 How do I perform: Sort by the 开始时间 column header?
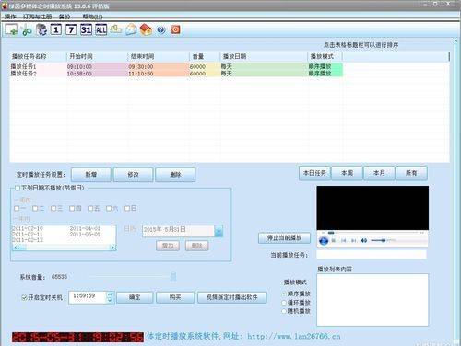97,56
